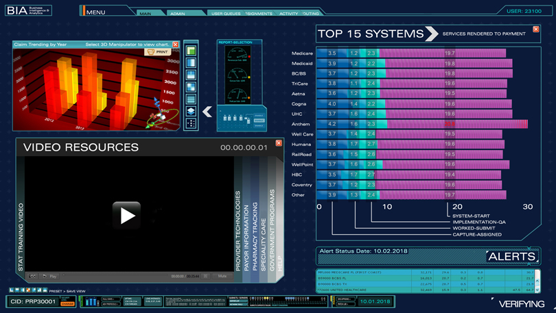Select the Pharmacy Tracking video tab
Screen dimensions: 556x313
click(255, 236)
